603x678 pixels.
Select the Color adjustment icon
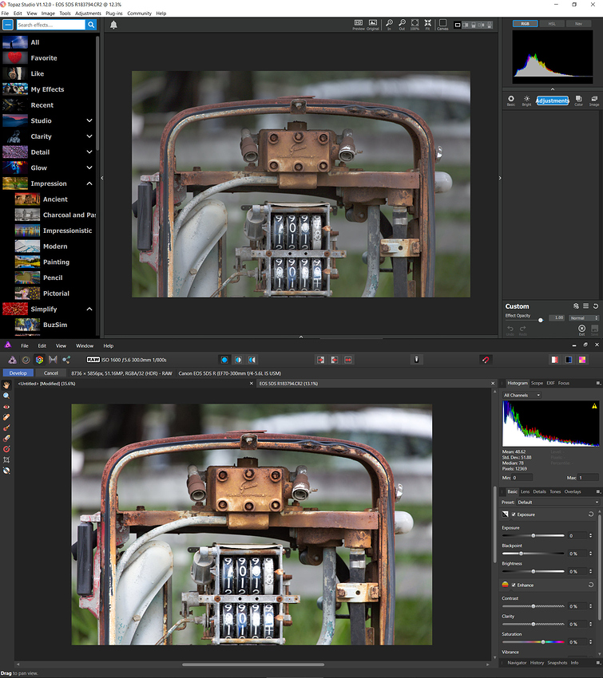point(579,100)
